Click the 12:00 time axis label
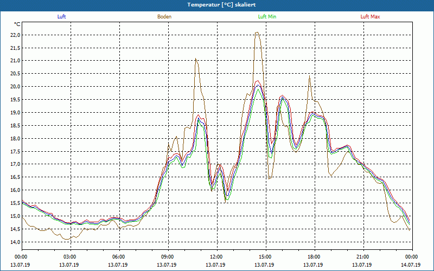The image size is (434, 271). point(215,257)
